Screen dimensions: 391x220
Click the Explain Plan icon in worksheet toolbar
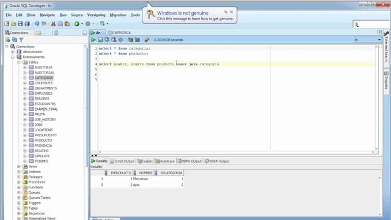[130, 40]
